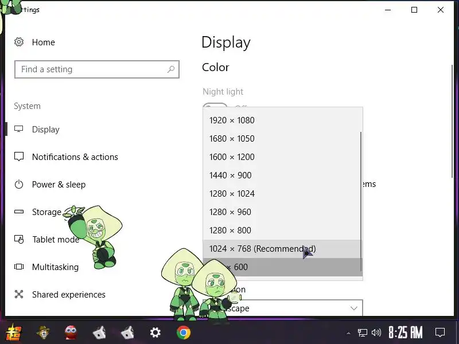Image resolution: width=459 pixels, height=344 pixels.
Task: Close the Settings window
Action: 441,10
